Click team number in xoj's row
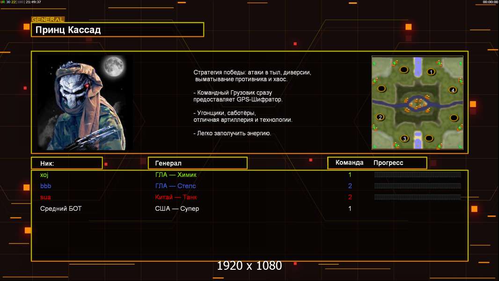The image size is (499, 281). [350, 175]
